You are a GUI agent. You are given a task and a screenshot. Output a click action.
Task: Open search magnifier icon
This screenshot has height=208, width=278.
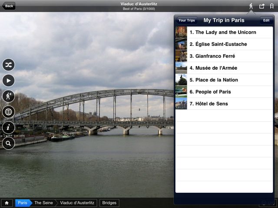9,143
